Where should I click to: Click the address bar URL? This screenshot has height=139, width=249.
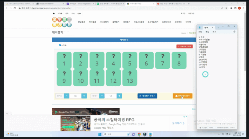coord(51,8)
